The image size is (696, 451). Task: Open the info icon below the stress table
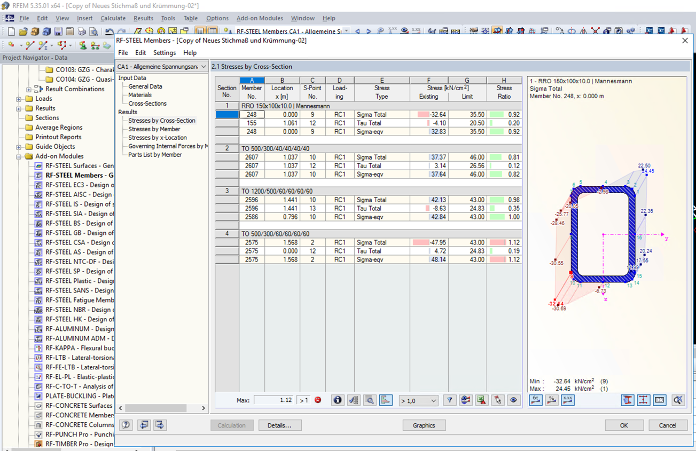[x=338, y=400]
